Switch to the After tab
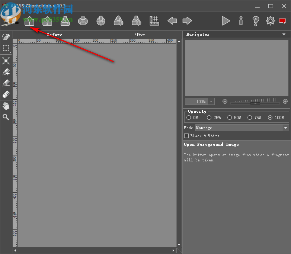291x254 pixels. (140, 35)
